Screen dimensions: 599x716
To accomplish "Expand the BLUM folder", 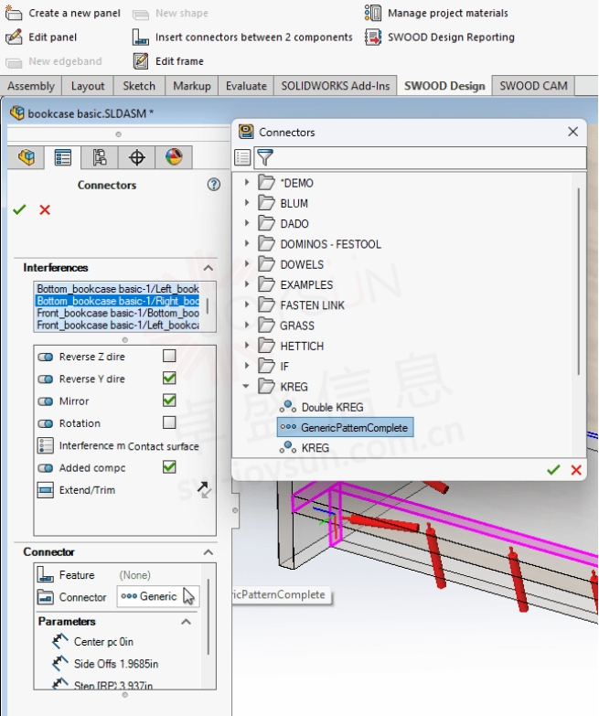I will pos(247,202).
